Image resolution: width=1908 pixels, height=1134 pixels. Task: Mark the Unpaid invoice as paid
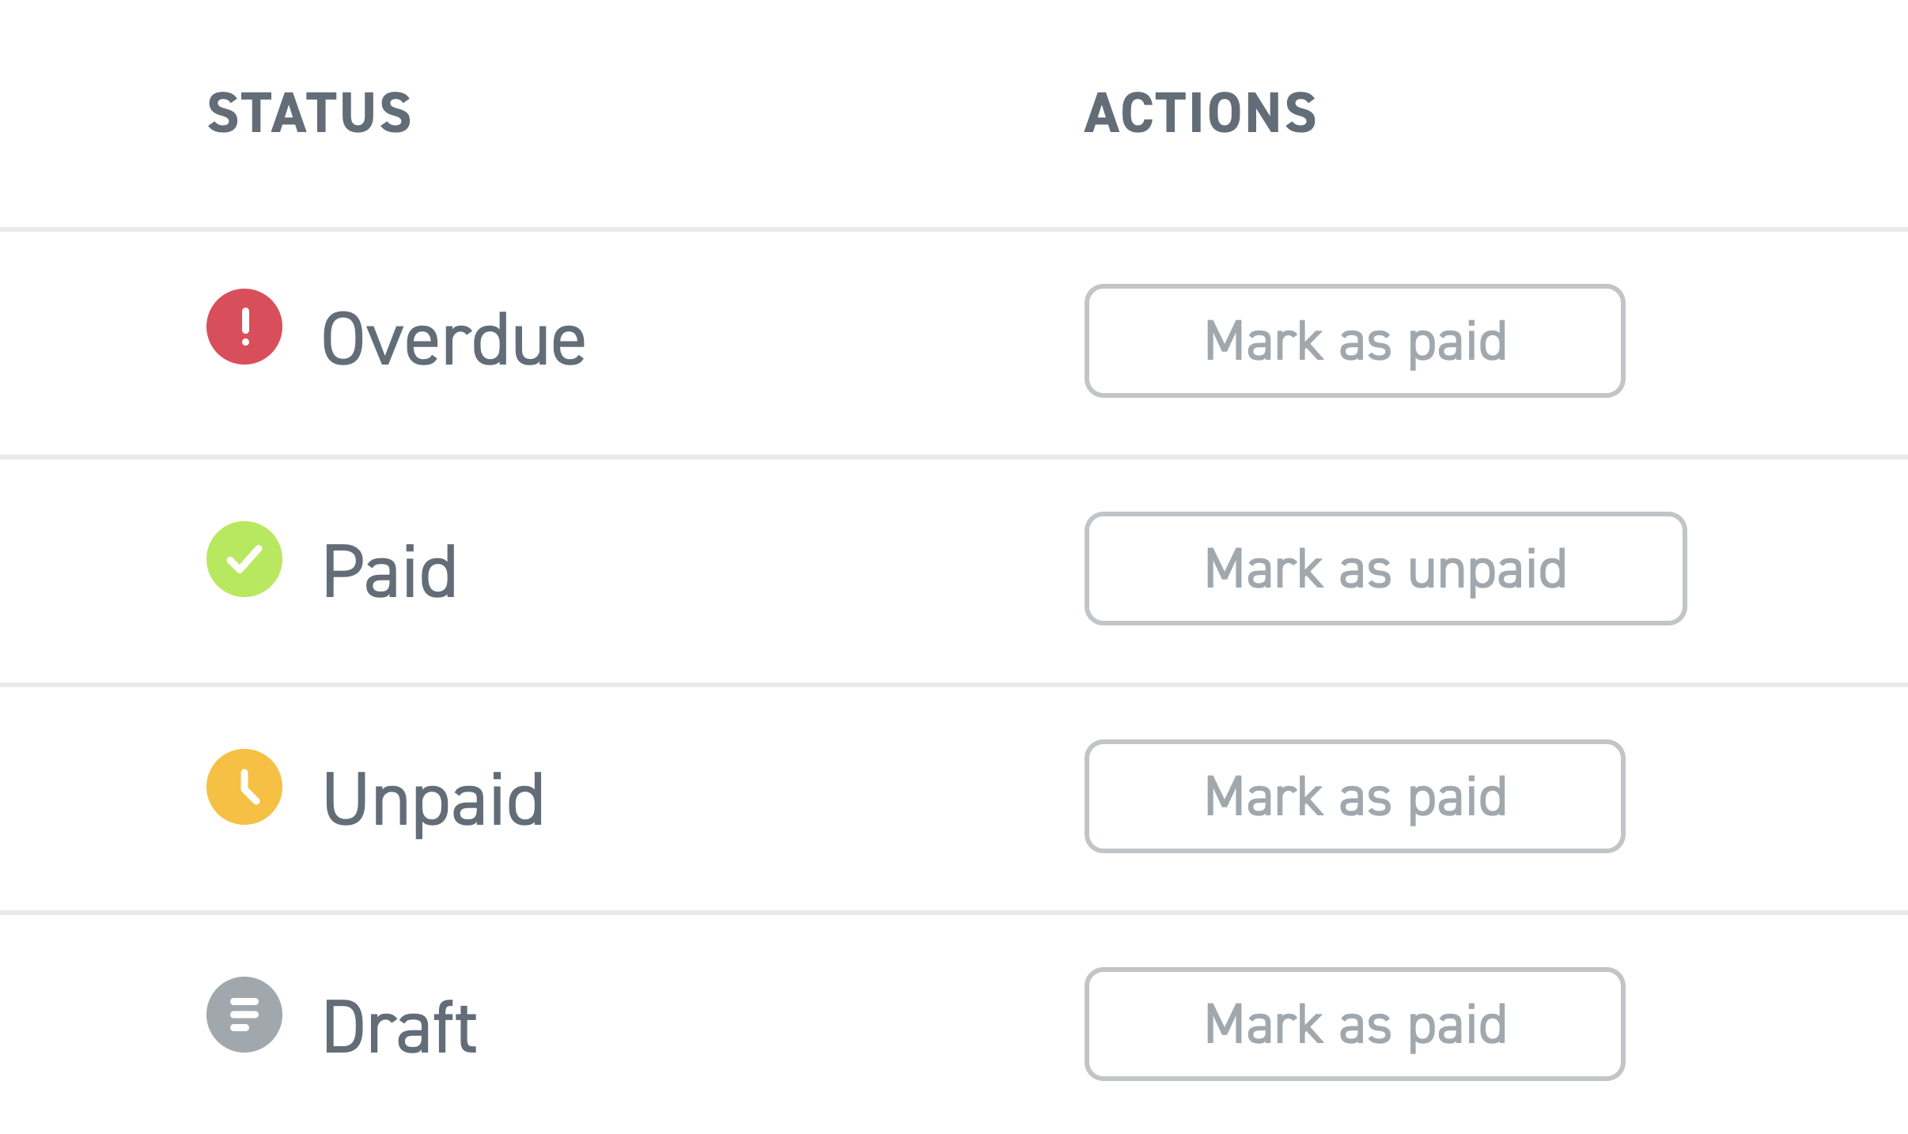pyautogui.click(x=1355, y=796)
